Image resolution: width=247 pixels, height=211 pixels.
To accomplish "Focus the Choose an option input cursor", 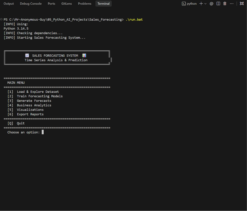I will [x=43, y=132].
